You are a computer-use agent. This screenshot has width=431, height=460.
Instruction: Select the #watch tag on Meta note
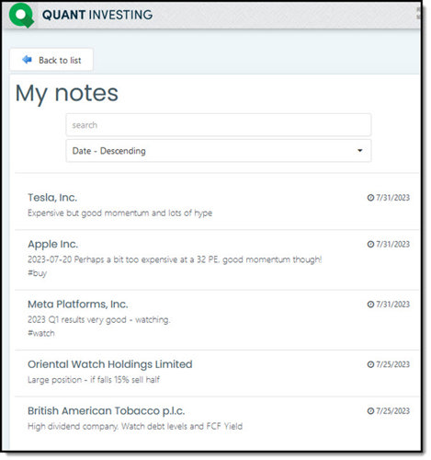[x=41, y=333]
